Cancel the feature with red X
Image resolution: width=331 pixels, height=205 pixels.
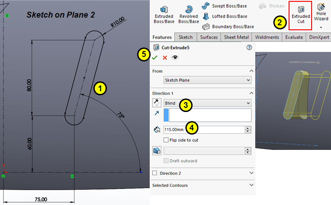pos(165,57)
